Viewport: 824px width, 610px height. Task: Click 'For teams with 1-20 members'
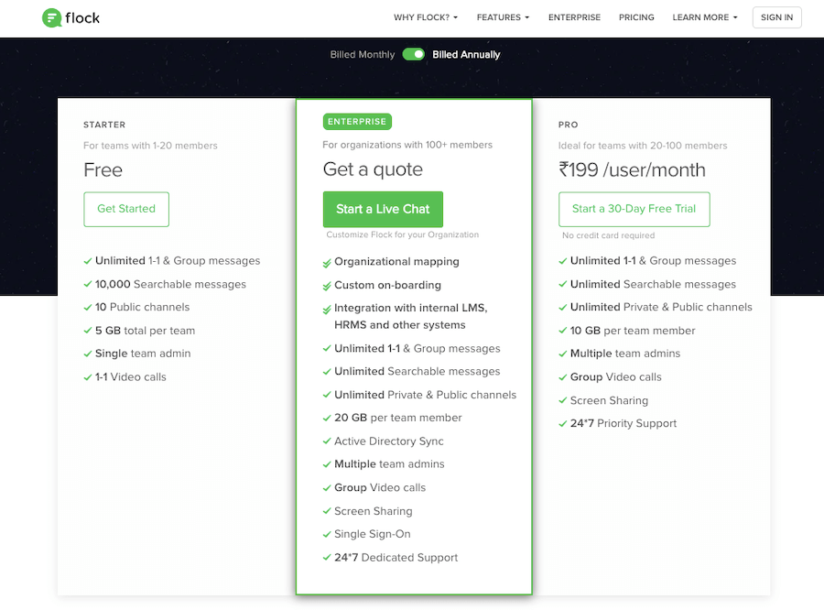point(150,146)
